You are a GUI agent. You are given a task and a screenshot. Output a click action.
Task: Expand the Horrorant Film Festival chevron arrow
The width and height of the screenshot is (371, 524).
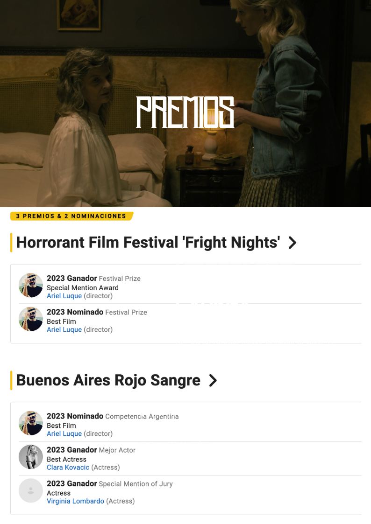pyautogui.click(x=293, y=243)
